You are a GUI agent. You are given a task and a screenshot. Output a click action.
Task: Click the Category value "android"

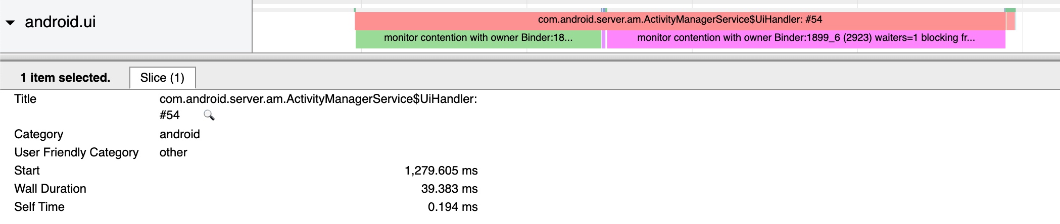179,134
